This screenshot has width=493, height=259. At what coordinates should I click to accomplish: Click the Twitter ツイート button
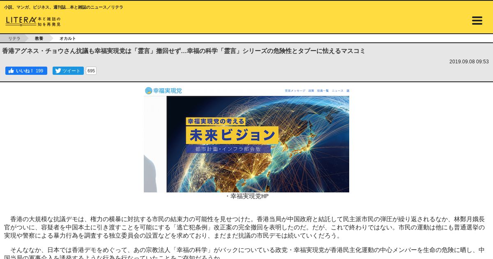(x=68, y=71)
